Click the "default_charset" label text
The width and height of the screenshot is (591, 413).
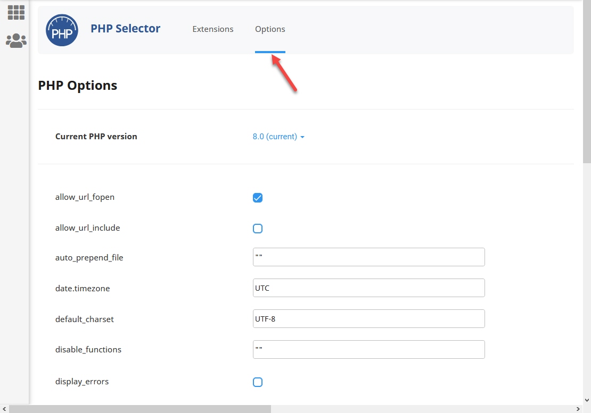(x=85, y=319)
